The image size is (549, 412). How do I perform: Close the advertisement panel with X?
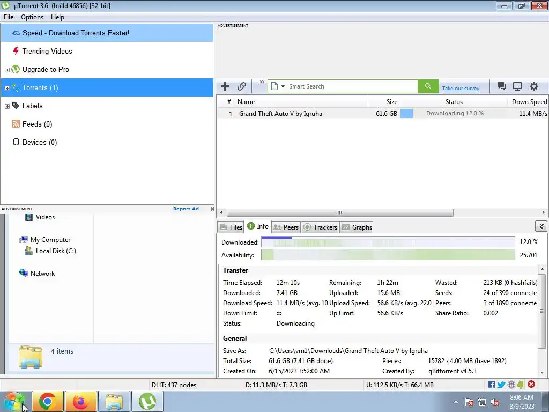[x=212, y=209]
